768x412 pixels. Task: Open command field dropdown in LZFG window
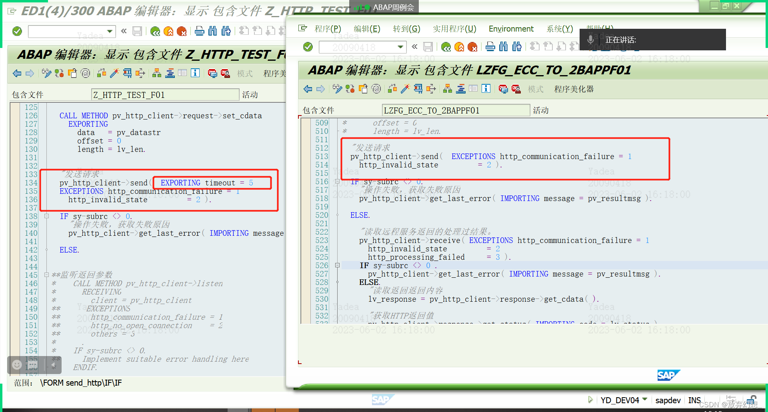[400, 47]
